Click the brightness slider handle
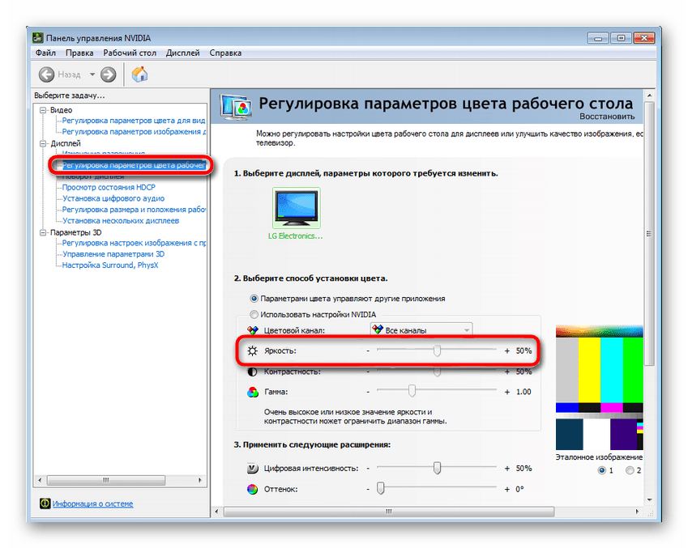This screenshot has width=688, height=548. click(437, 350)
